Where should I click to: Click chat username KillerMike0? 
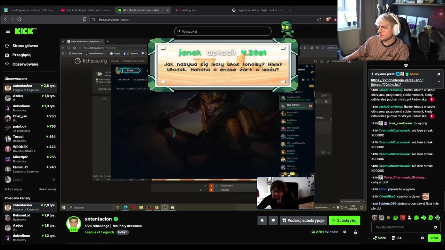pos(387,197)
